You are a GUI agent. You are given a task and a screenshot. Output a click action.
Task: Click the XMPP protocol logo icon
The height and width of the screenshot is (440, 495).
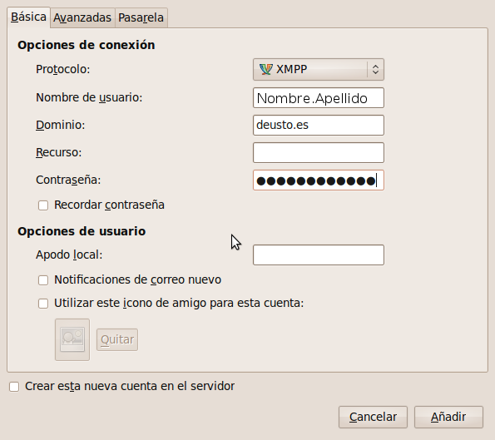coord(265,69)
